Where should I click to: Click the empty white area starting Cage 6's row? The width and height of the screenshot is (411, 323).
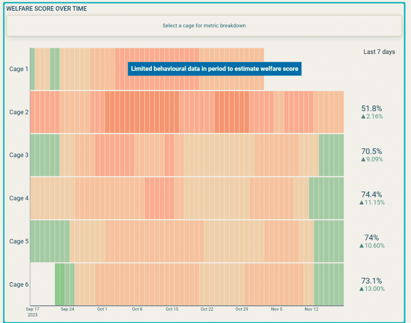[42, 284]
